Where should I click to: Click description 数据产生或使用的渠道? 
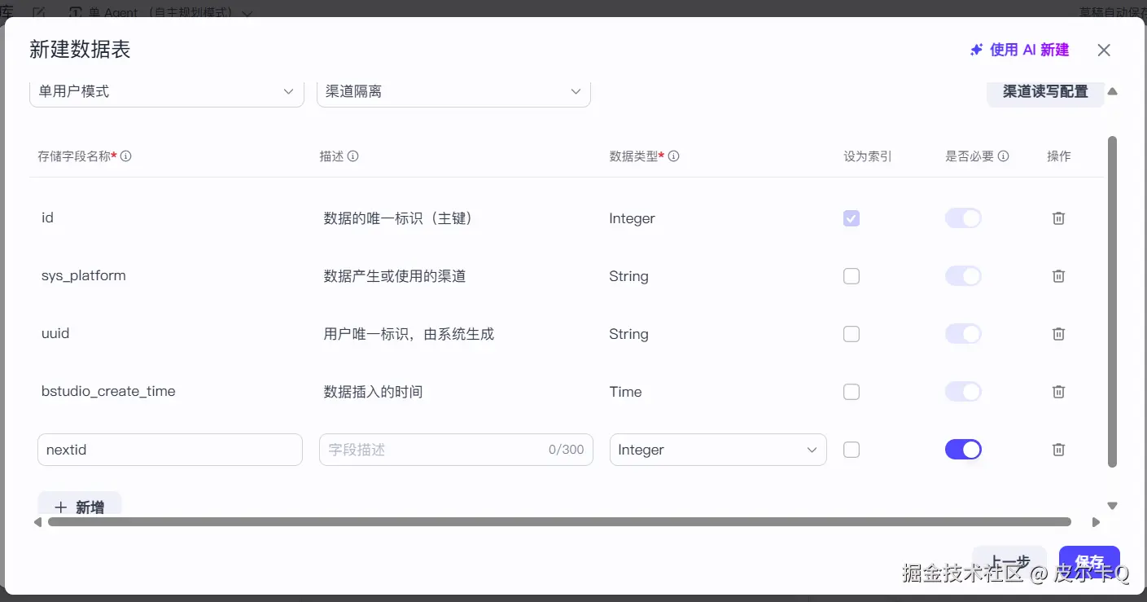pos(395,276)
